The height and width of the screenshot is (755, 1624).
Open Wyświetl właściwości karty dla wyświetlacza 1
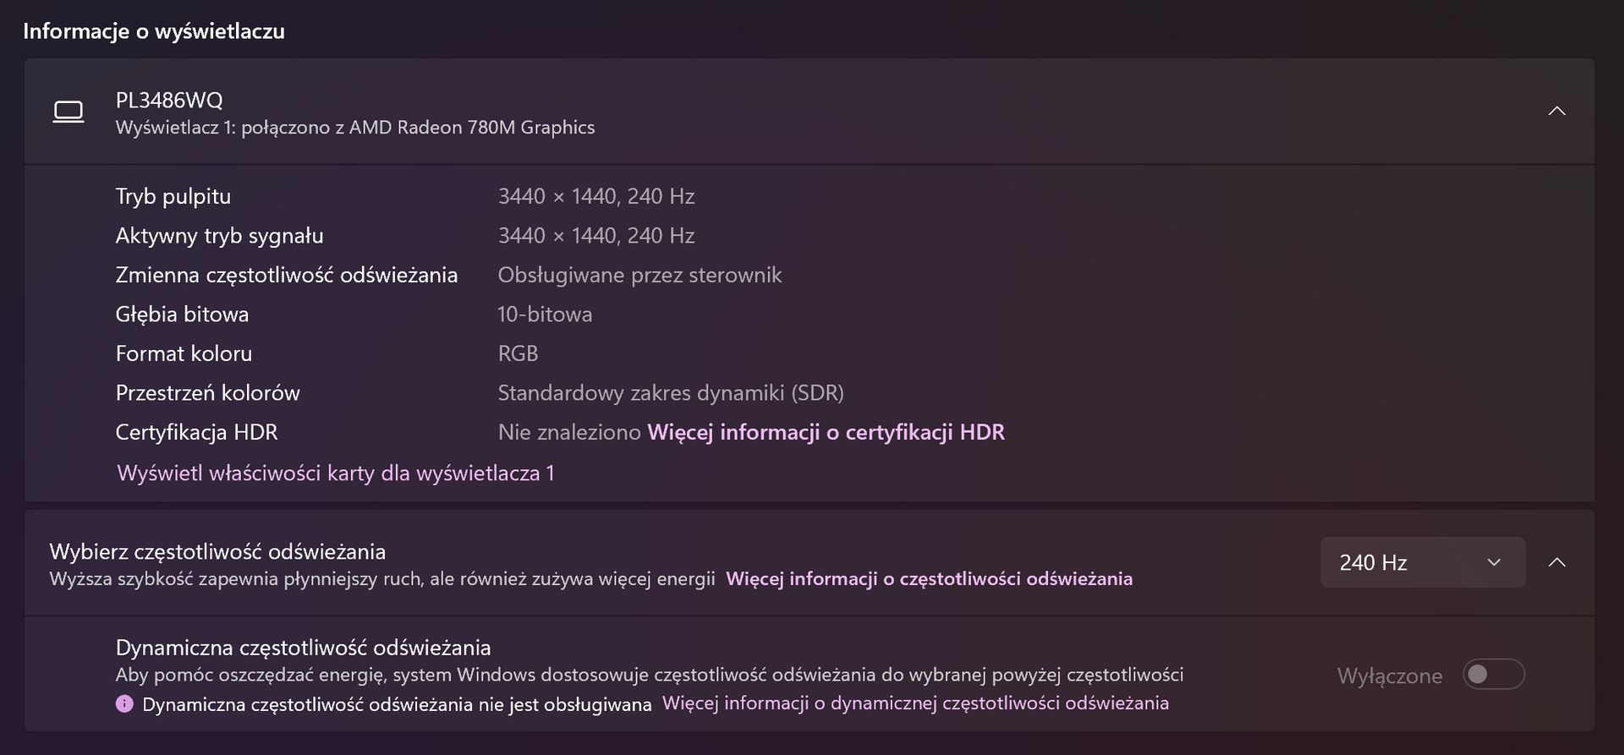336,473
